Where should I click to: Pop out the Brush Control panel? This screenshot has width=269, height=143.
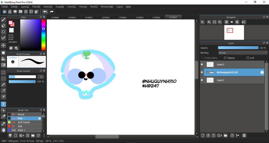point(41,71)
